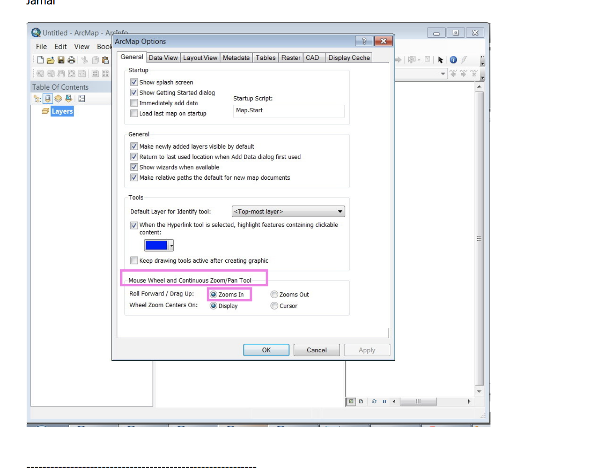Screen dimensions: 596x473
Task: Choose List By Visibility icon
Action: point(58,99)
